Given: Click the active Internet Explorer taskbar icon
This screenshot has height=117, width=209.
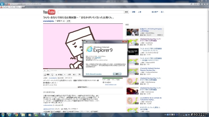Looking at the screenshot, I should click(50, 115).
